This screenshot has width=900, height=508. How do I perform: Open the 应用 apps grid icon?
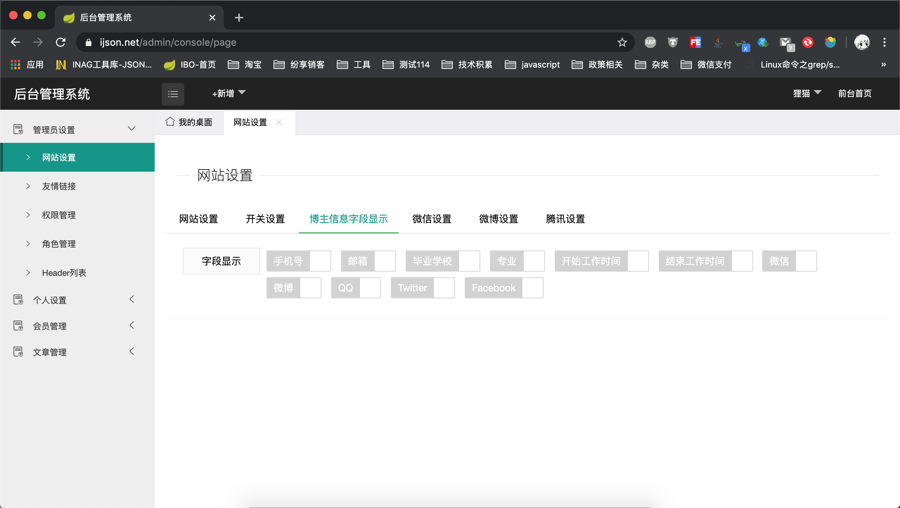(15, 64)
